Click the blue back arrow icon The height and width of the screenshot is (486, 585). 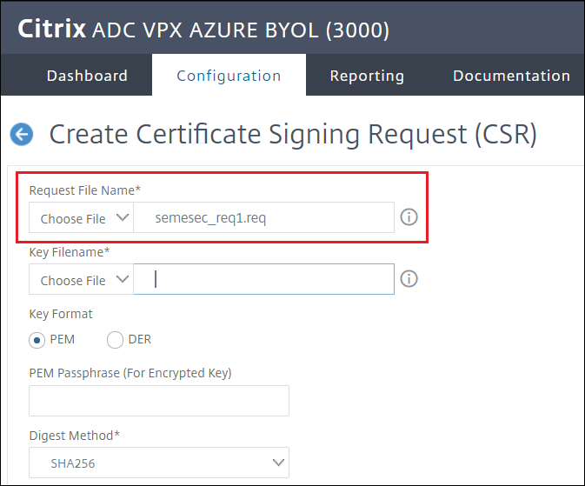point(21,134)
